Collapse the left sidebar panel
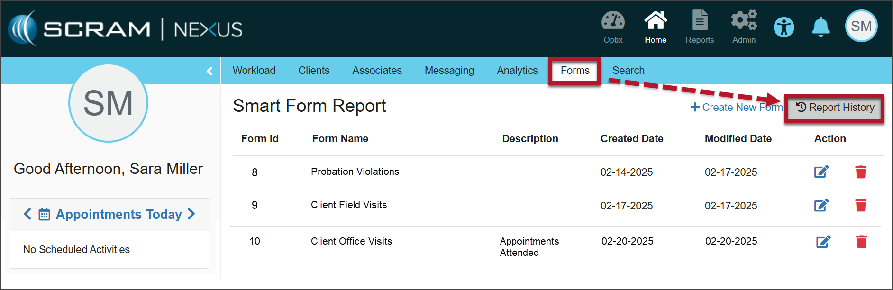 click(x=210, y=71)
